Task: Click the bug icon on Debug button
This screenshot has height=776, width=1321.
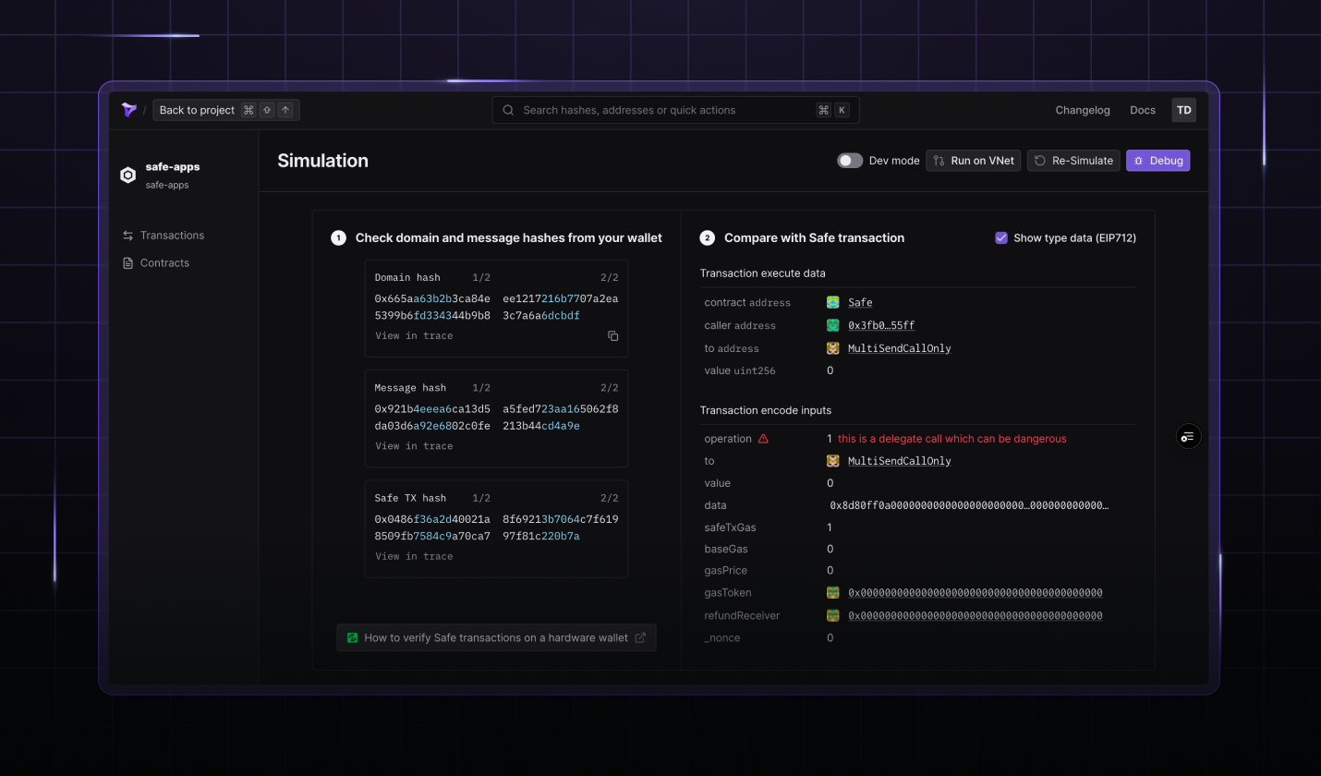Action: click(1139, 160)
